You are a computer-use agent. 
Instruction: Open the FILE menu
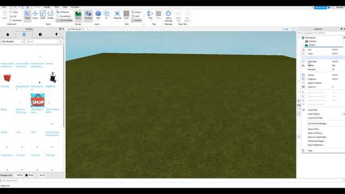click(x=4, y=7)
